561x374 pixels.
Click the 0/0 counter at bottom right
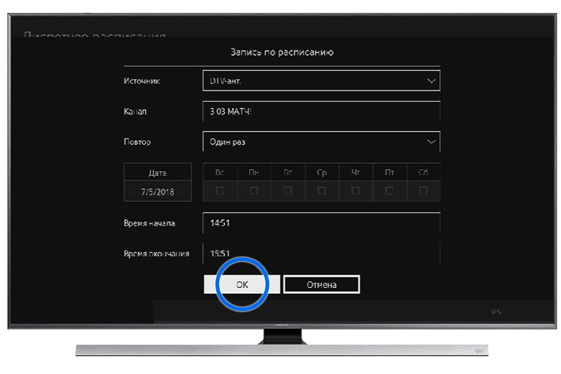point(497,310)
